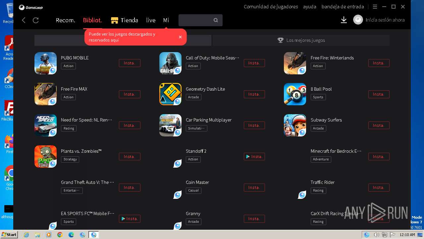Install Need for Speed: NL

coord(130,125)
